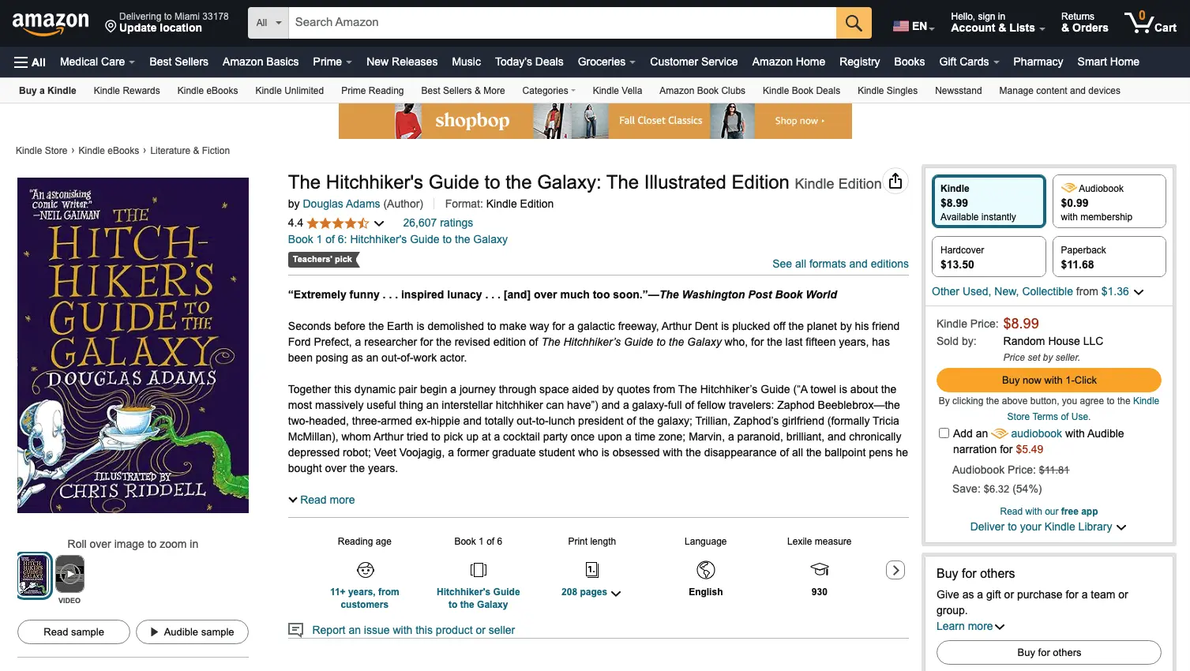Share the book via the share icon
1190x671 pixels.
[895, 180]
